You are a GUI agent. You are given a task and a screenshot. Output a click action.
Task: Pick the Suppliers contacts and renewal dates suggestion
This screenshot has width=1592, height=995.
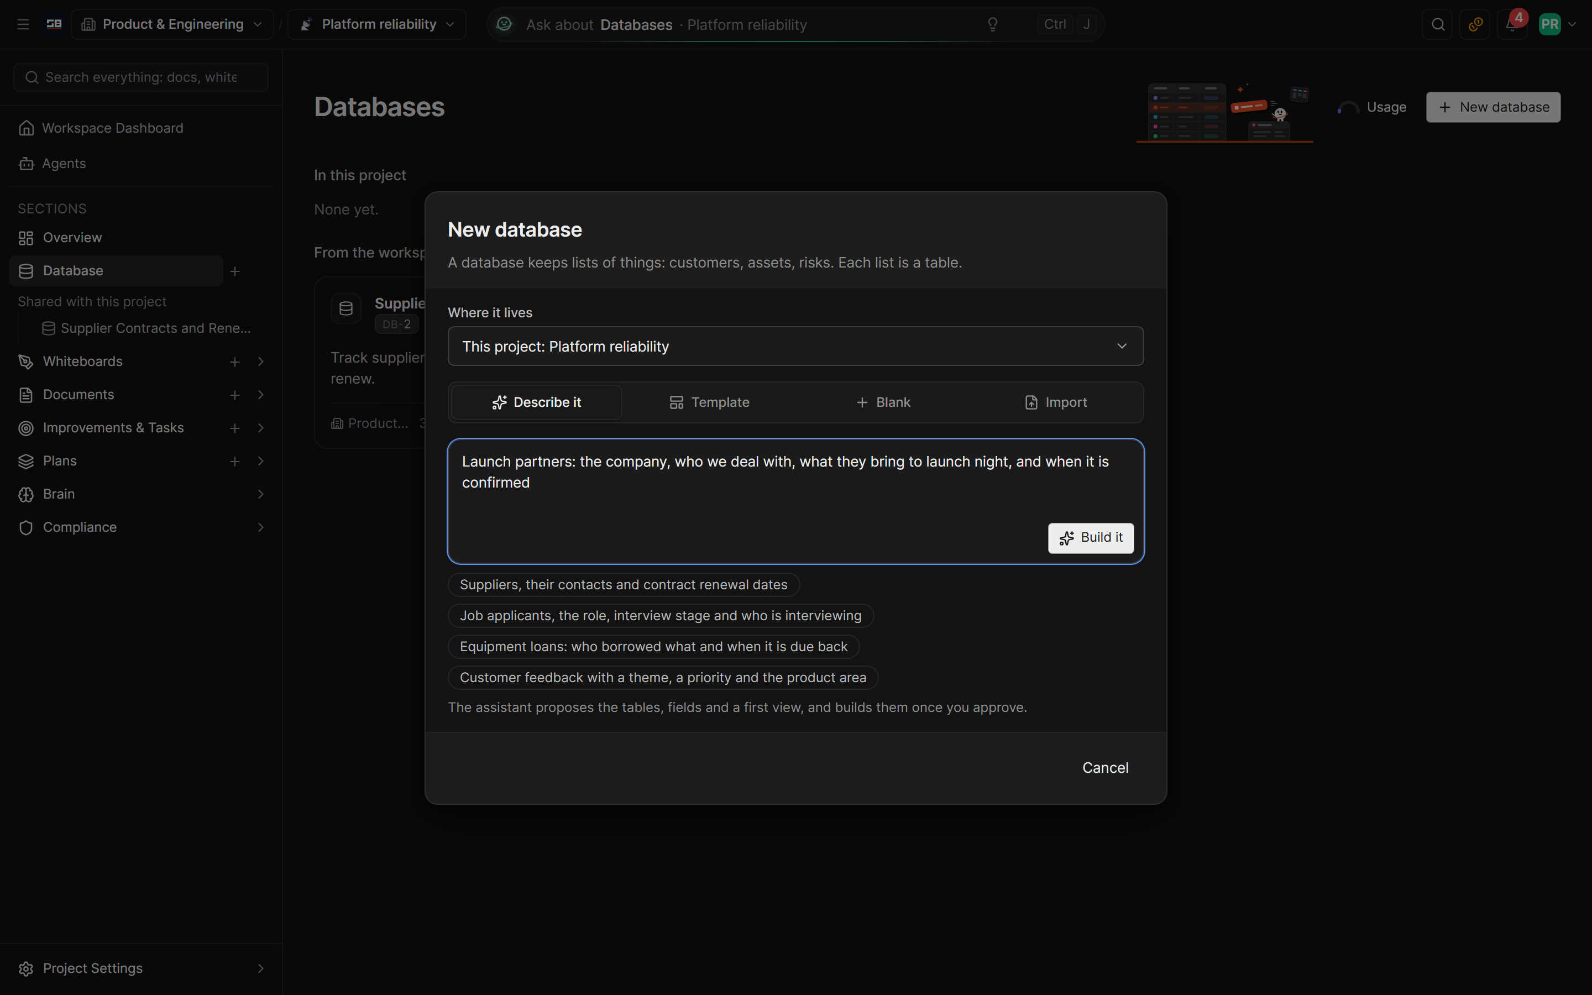coord(624,584)
